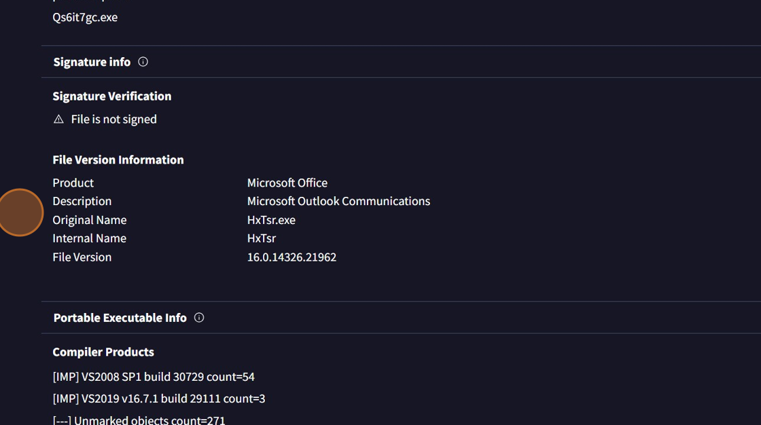Image resolution: width=761 pixels, height=425 pixels.
Task: Collapse the Signature info section header
Action: (x=92, y=62)
